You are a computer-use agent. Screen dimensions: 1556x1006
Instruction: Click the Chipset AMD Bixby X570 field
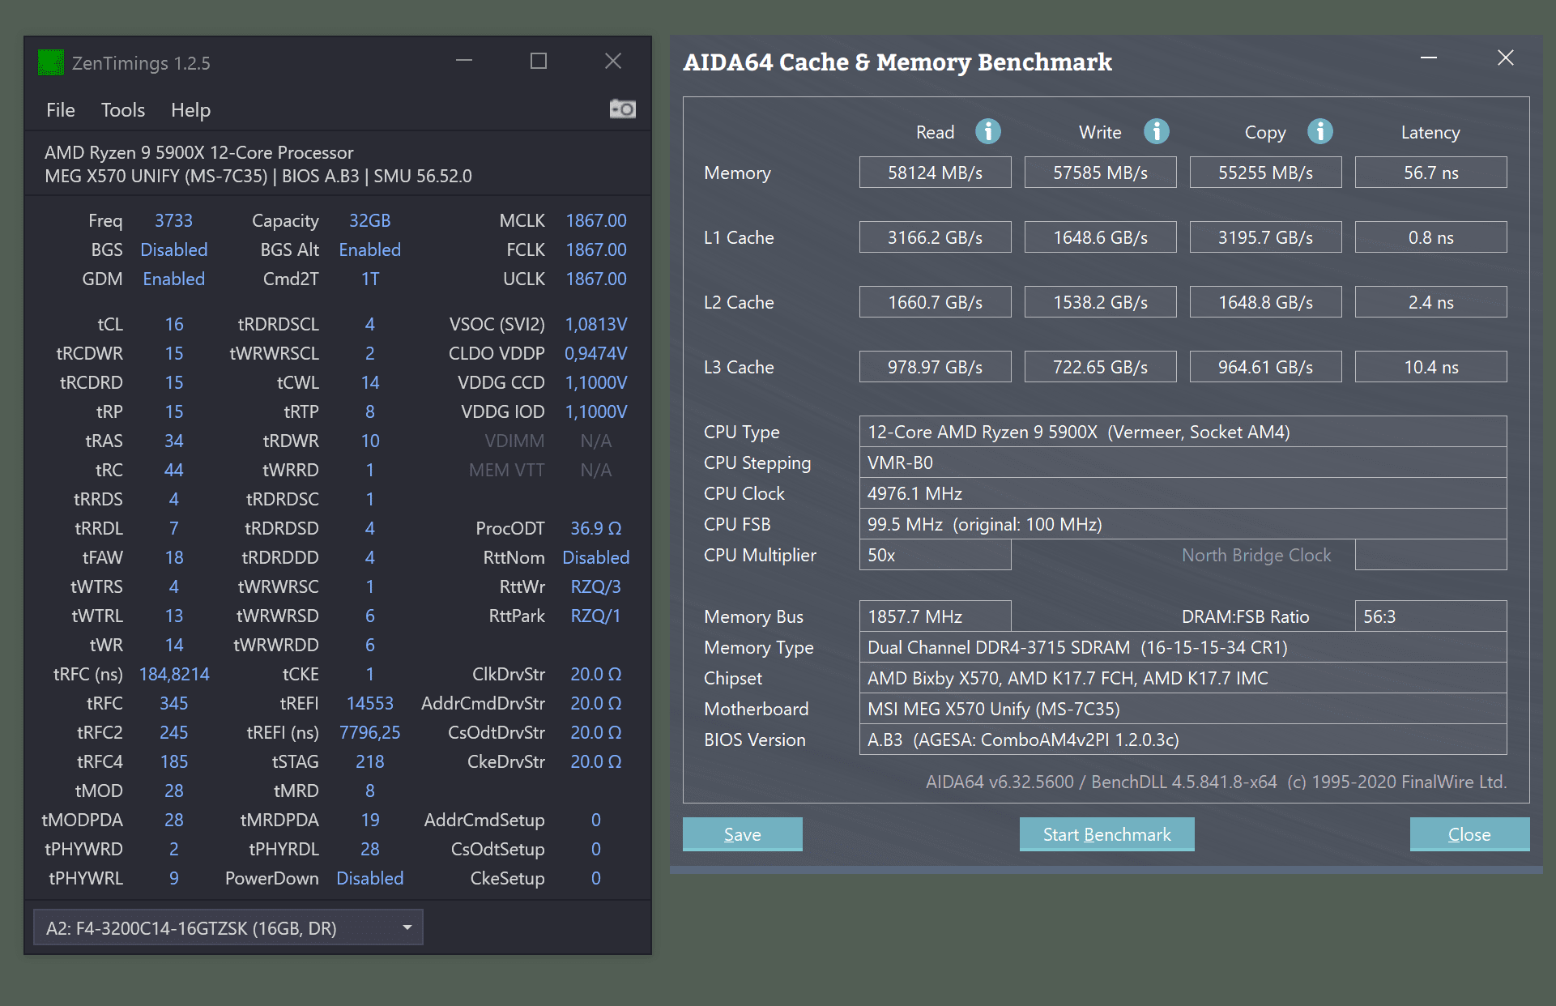click(x=1183, y=678)
